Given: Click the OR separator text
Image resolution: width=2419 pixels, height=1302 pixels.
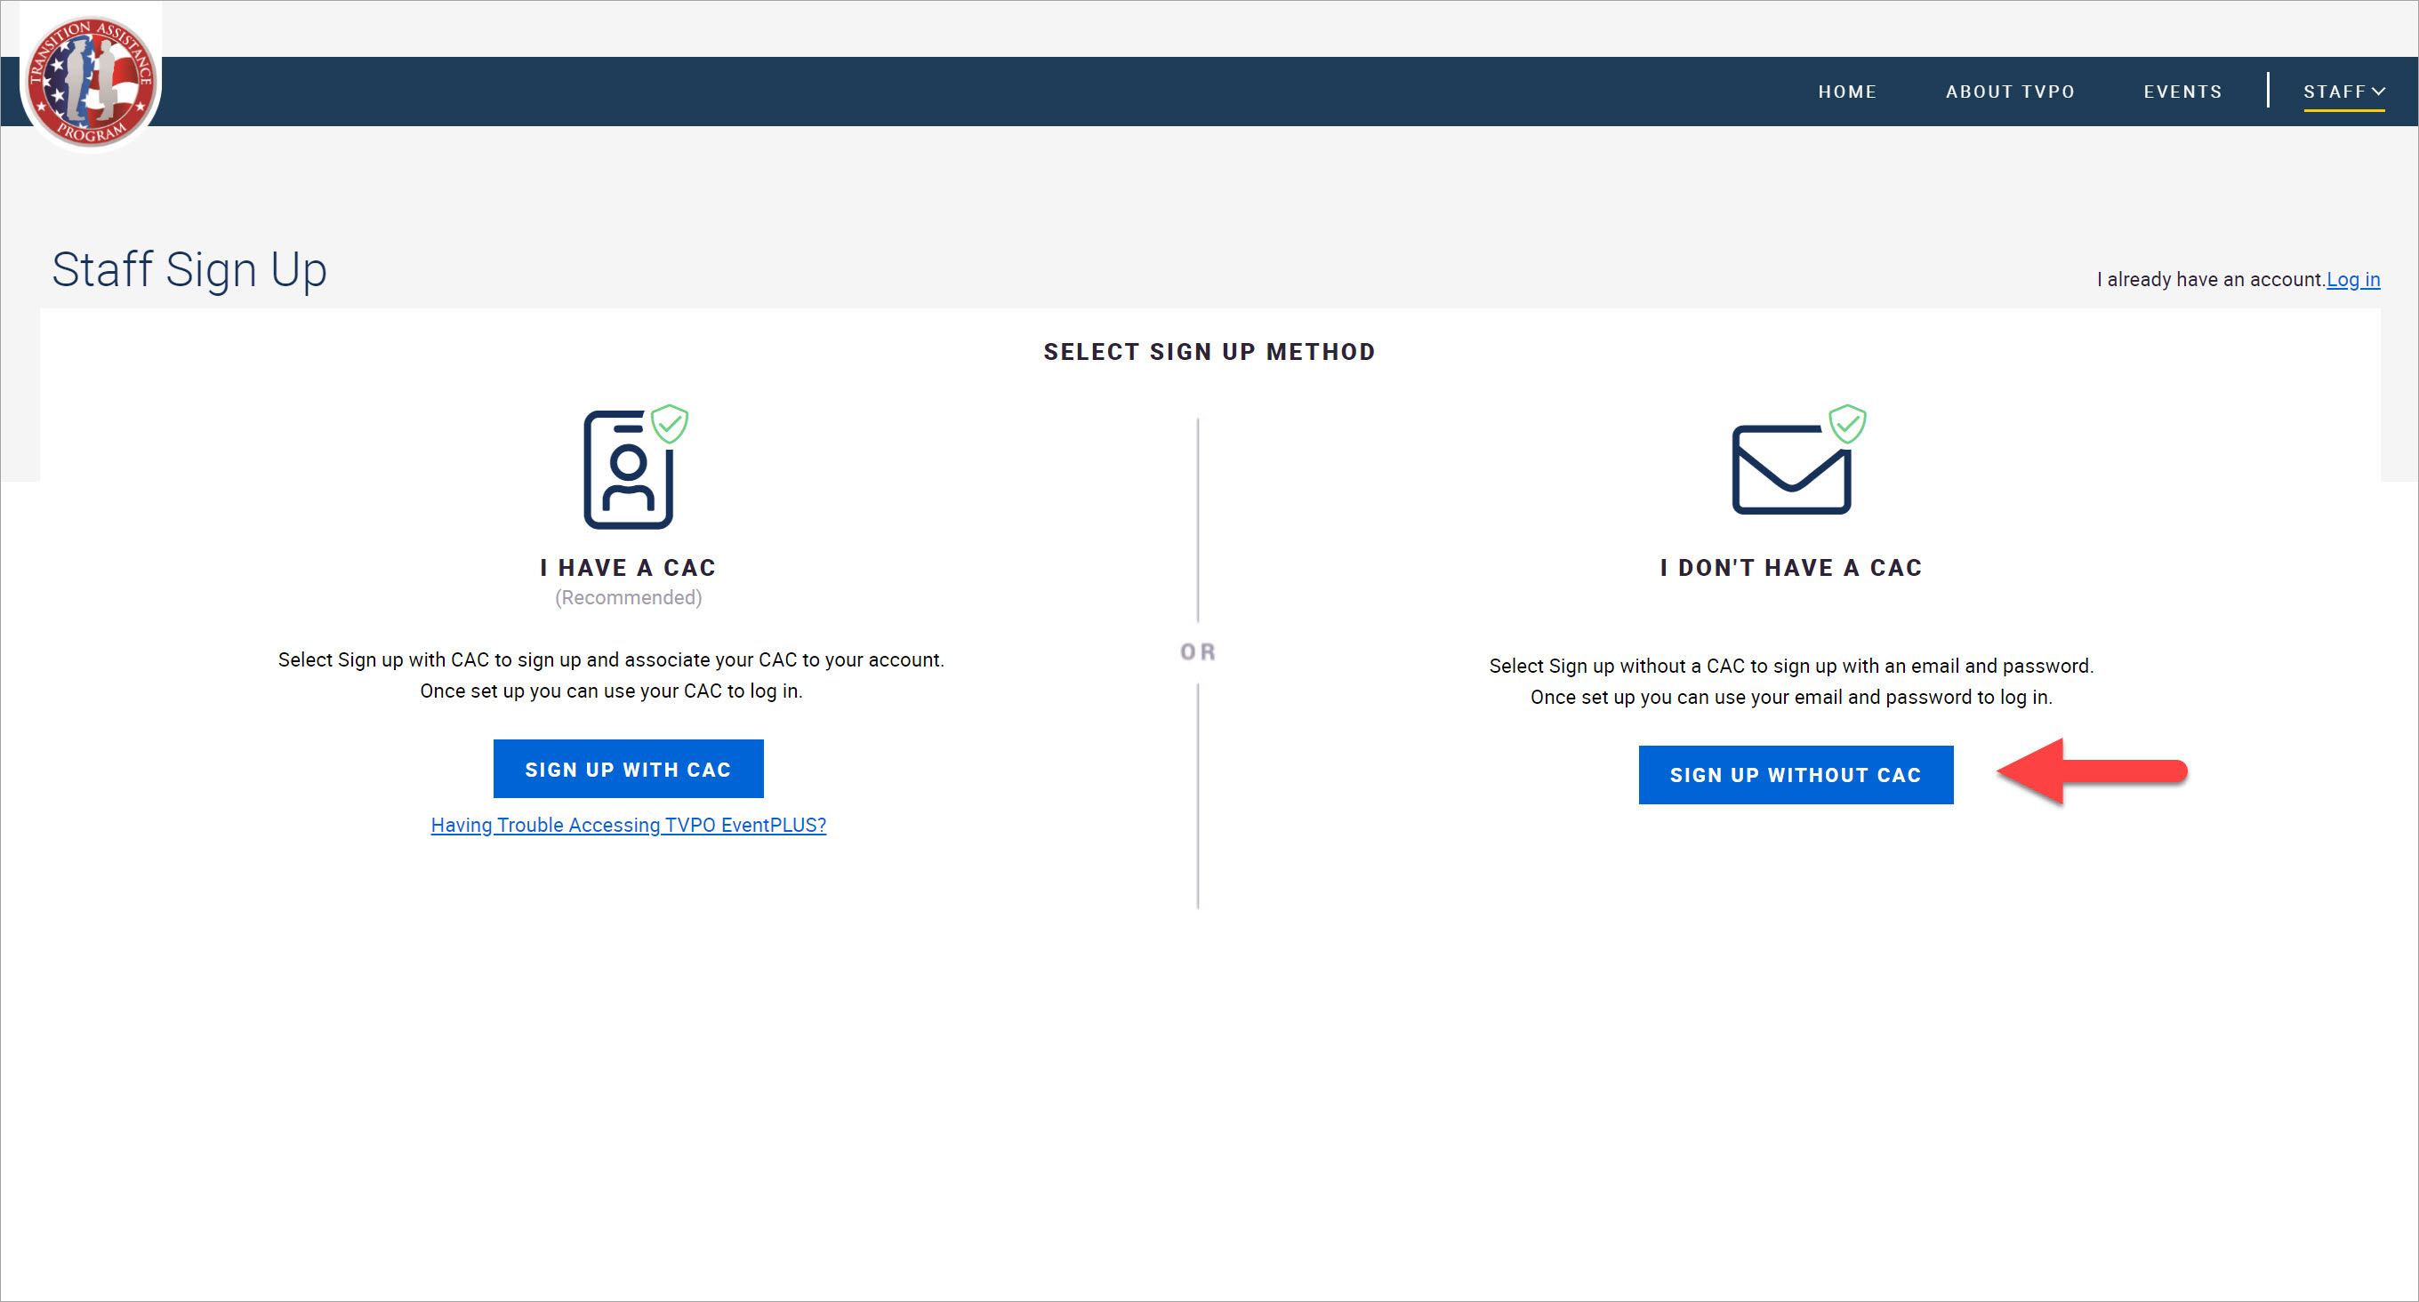Looking at the screenshot, I should (1197, 651).
